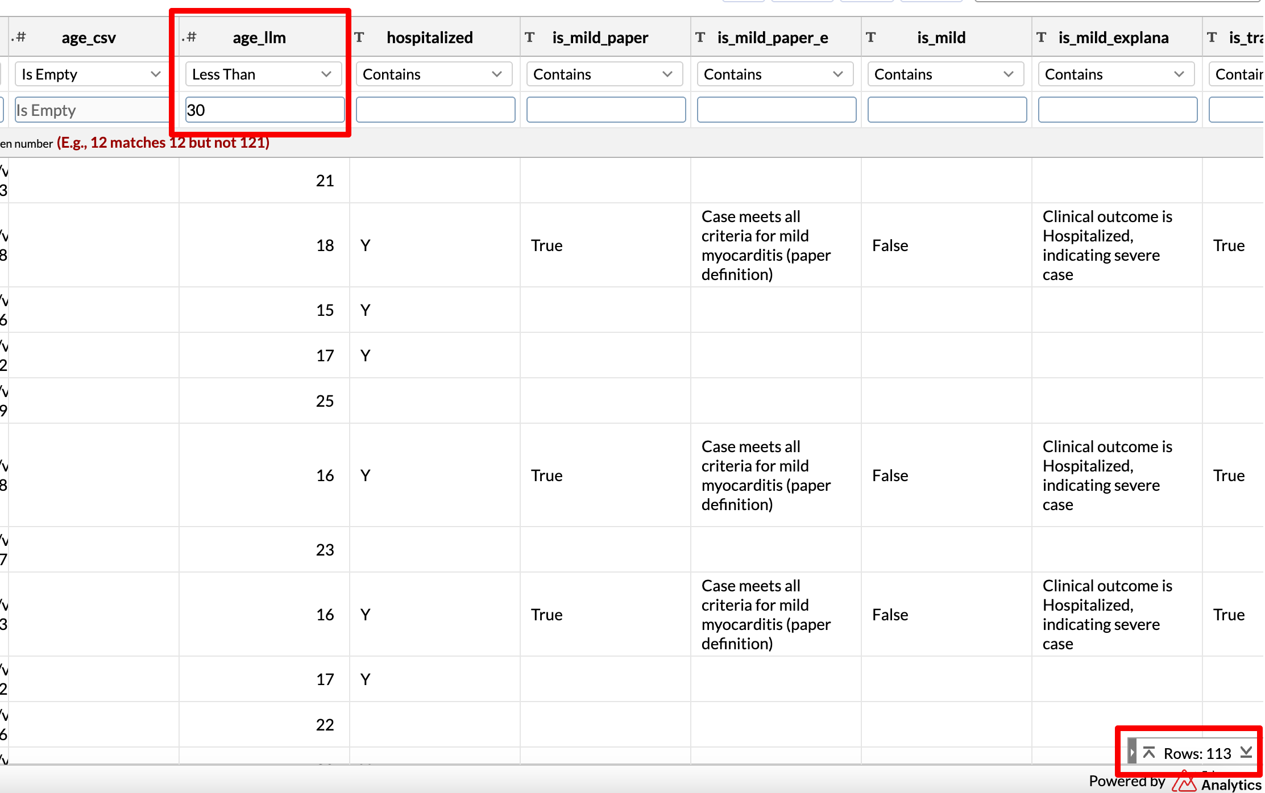Click the is_mild column header

(x=942, y=37)
